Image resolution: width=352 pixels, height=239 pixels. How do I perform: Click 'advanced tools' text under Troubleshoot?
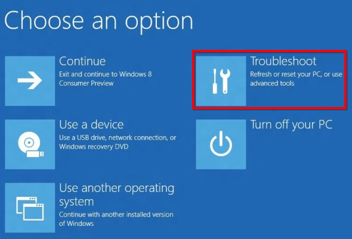[x=272, y=83]
